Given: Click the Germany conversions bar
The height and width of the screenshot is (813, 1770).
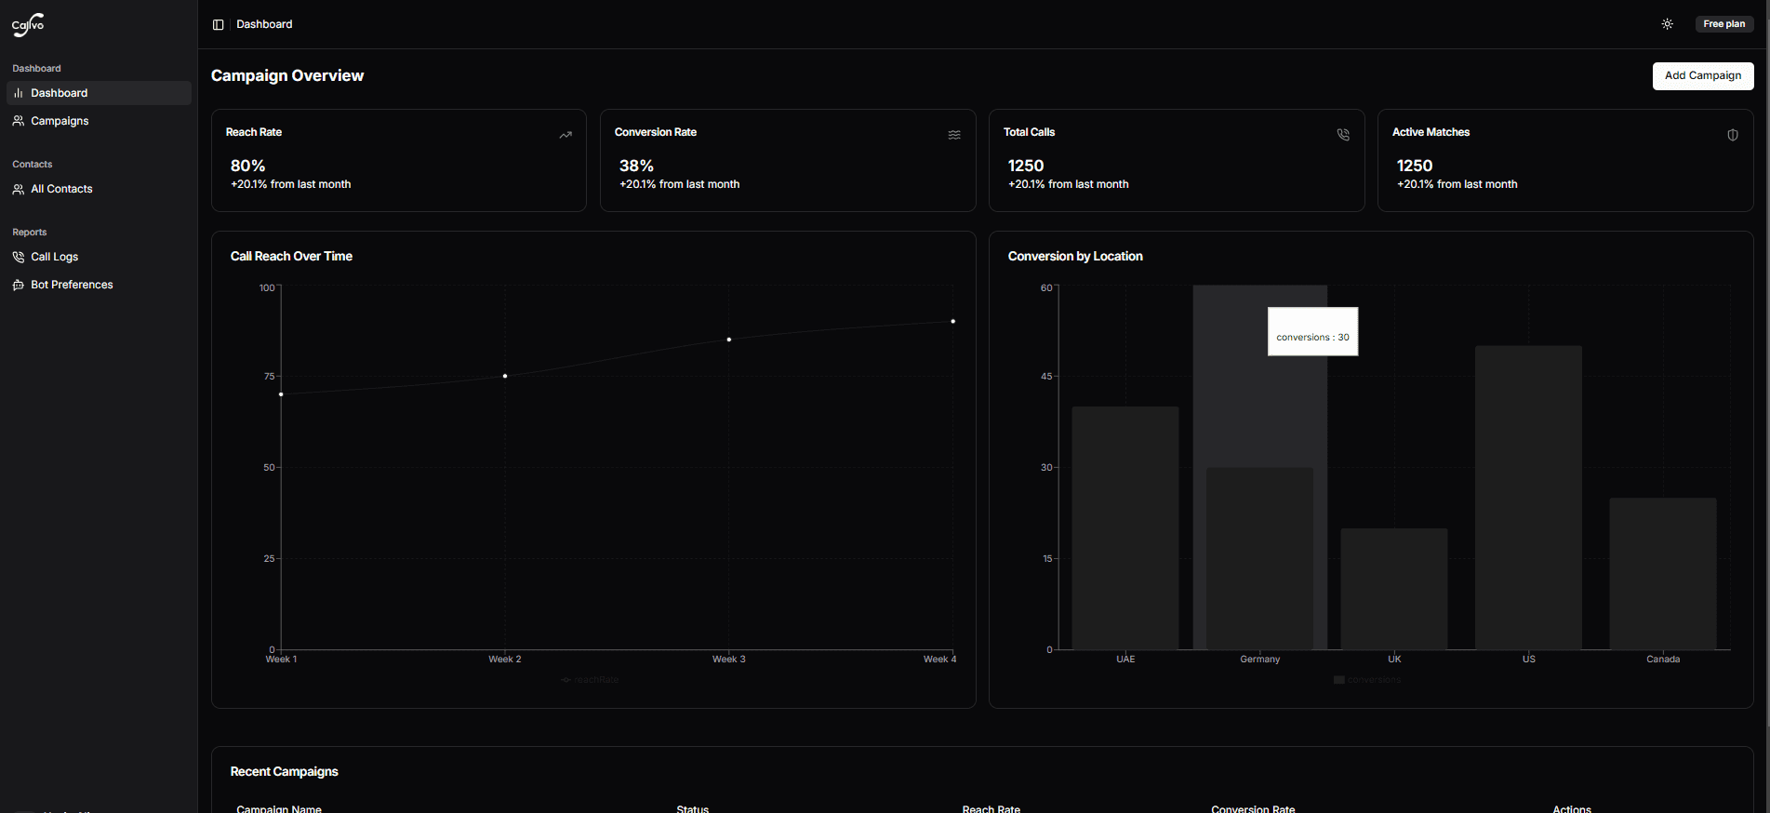Looking at the screenshot, I should (1259, 558).
